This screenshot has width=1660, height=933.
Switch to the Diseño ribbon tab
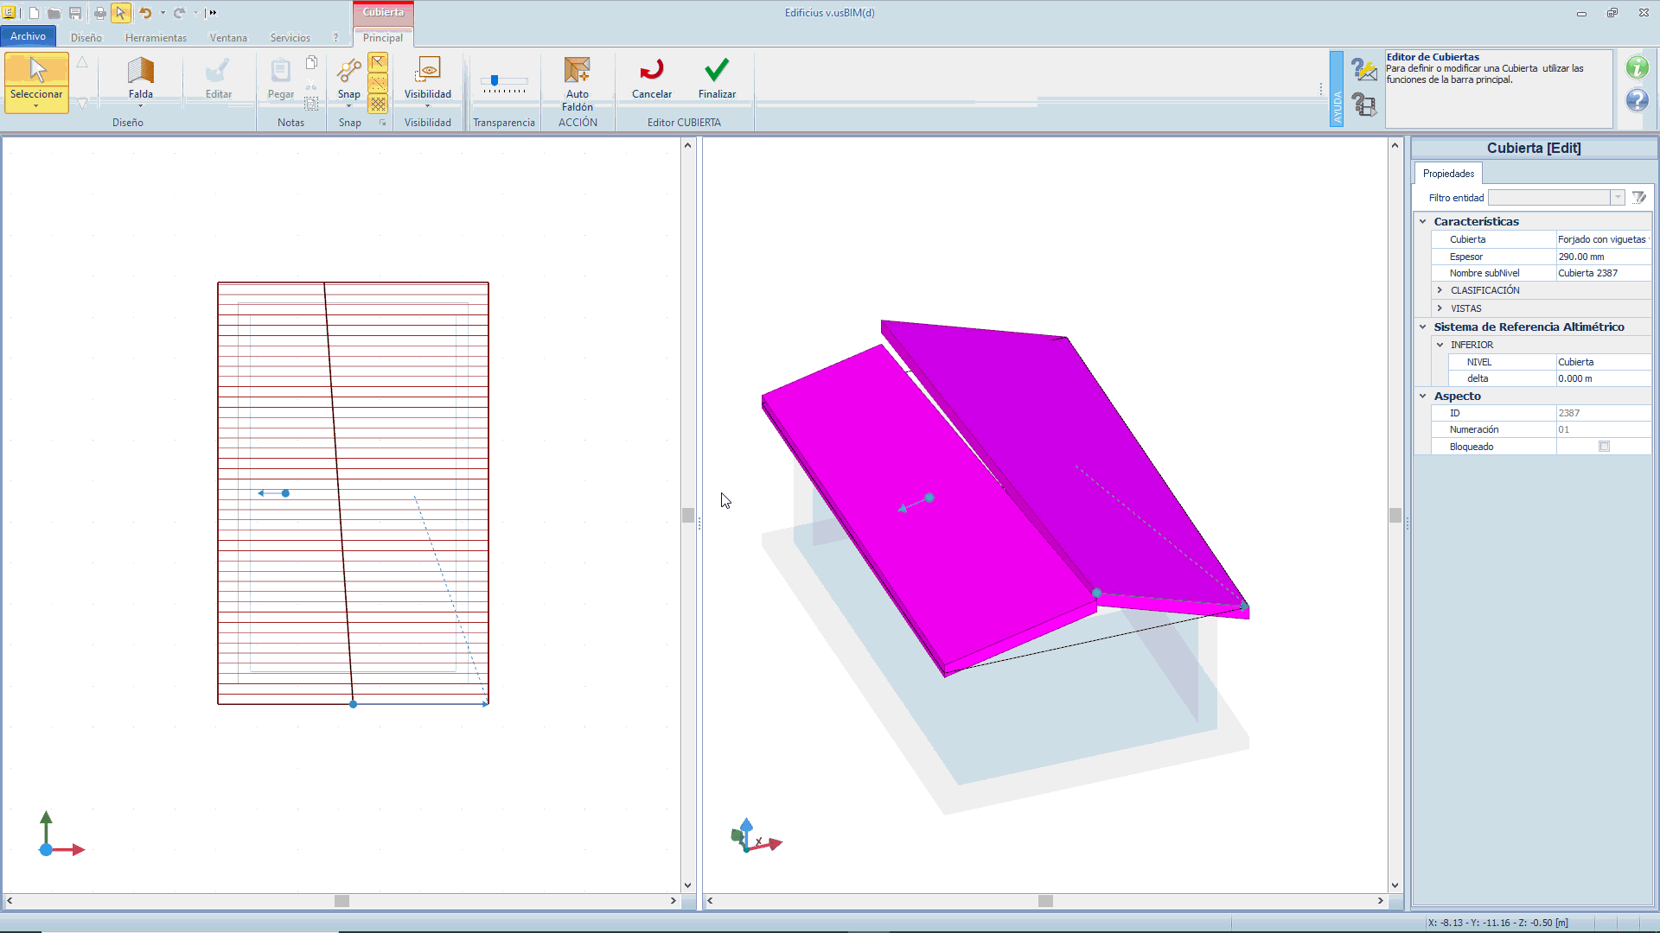coord(86,38)
